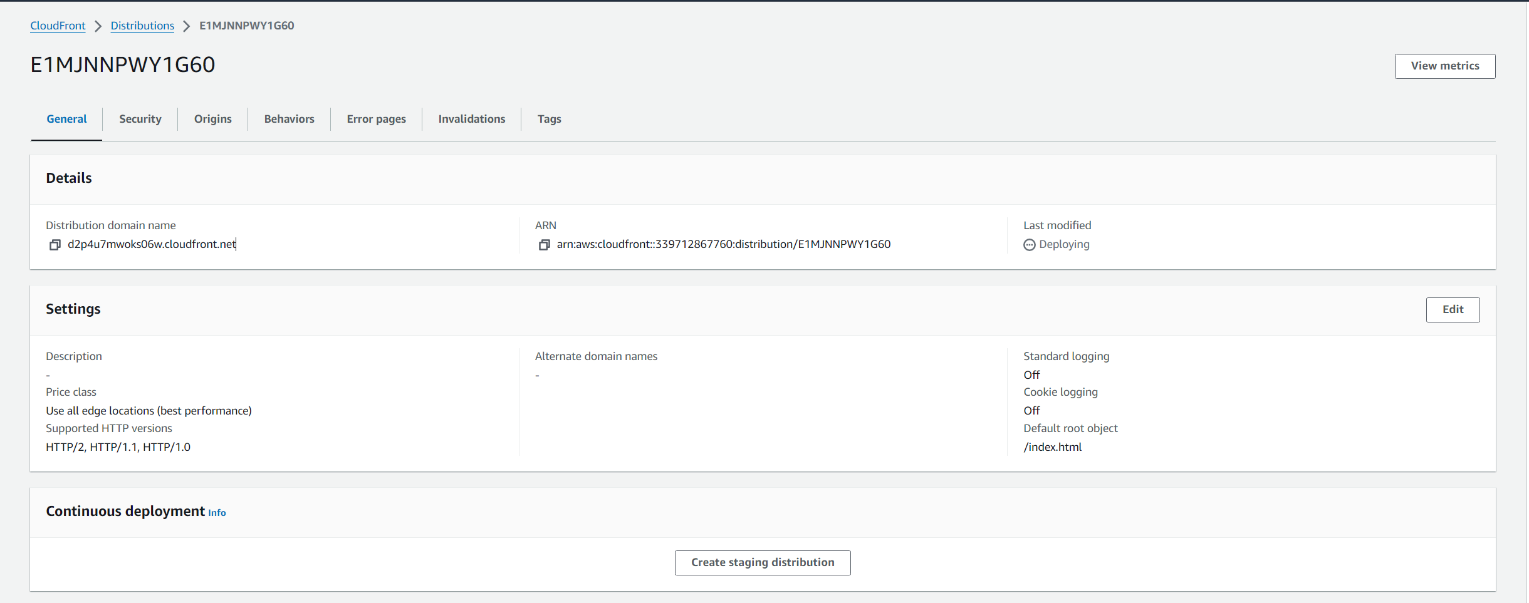
Task: Open the General tab
Action: click(x=66, y=119)
